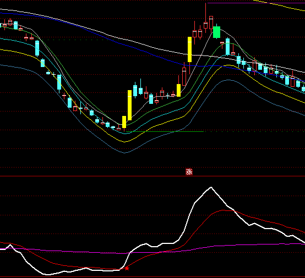Viewport: 305px width, 278px height.
Task: Click the peak of the white indicator line
Action: coord(211,187)
